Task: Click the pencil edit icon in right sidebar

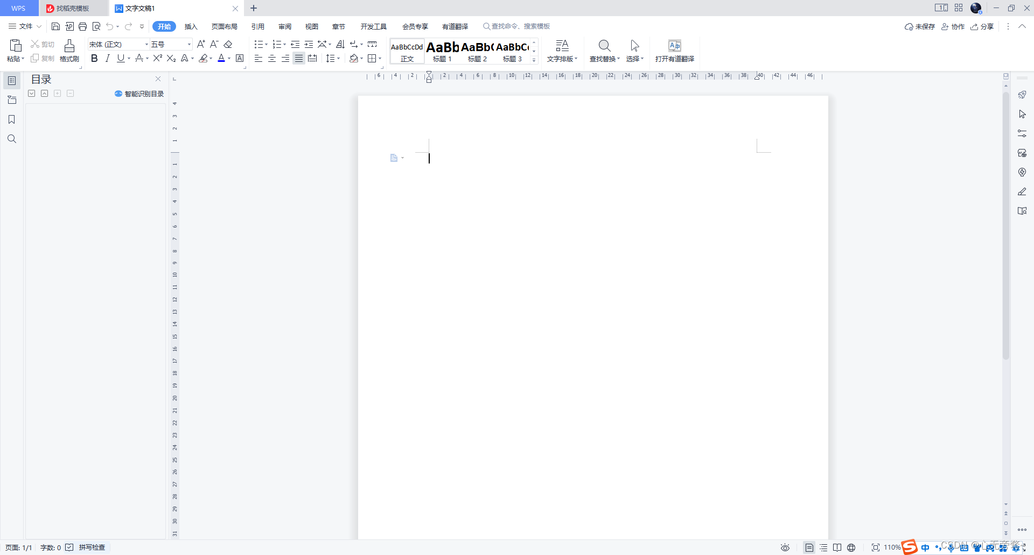Action: (1022, 191)
